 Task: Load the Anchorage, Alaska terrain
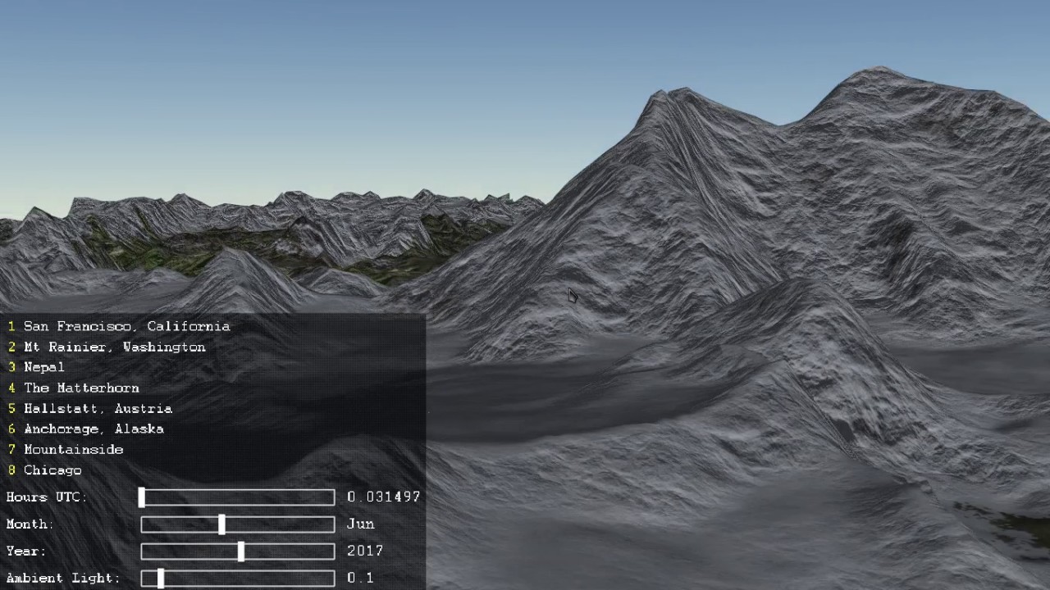[94, 429]
